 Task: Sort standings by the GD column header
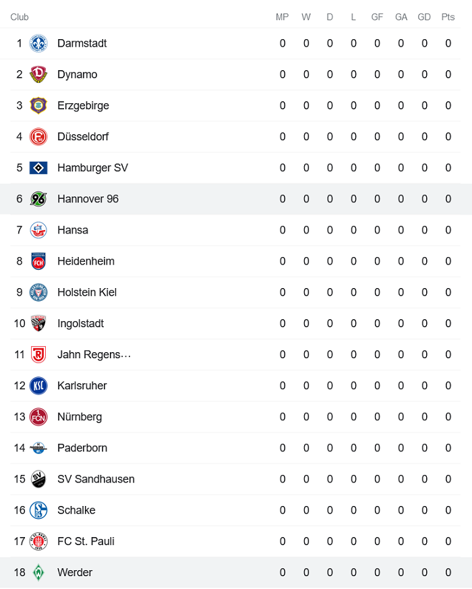point(424,17)
